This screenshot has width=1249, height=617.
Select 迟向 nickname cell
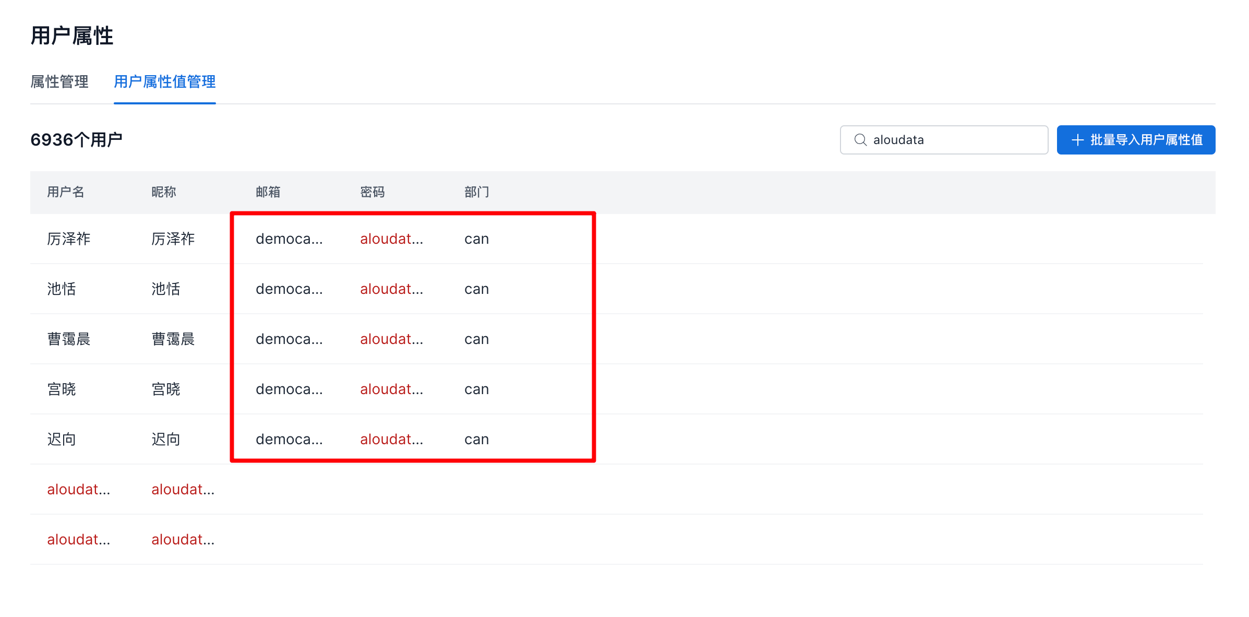(x=166, y=440)
